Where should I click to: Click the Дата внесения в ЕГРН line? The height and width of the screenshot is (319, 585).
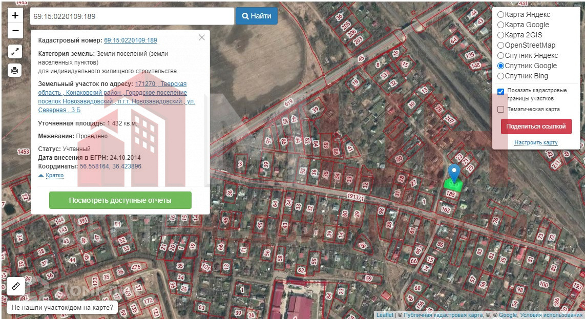pyautogui.click(x=89, y=157)
